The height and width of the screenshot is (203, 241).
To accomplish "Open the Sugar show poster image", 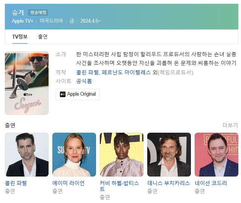I will coord(27,83).
